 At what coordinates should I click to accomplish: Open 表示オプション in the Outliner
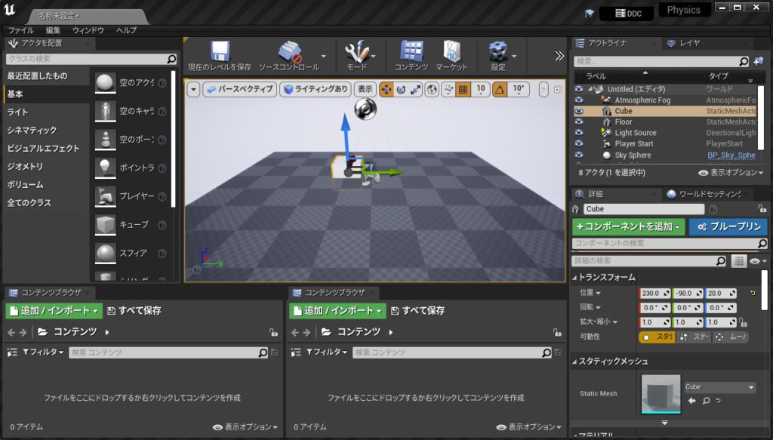[731, 173]
